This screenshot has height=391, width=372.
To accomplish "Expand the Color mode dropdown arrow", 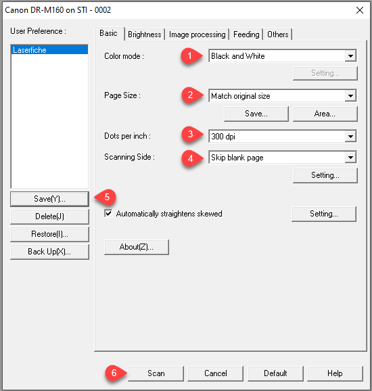I will 350,56.
